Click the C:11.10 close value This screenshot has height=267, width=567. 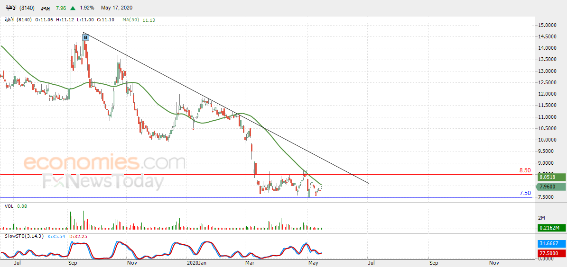point(106,20)
